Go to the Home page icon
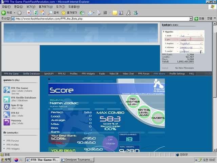Viewport: 217px width, 163px height. pyautogui.click(x=42, y=13)
